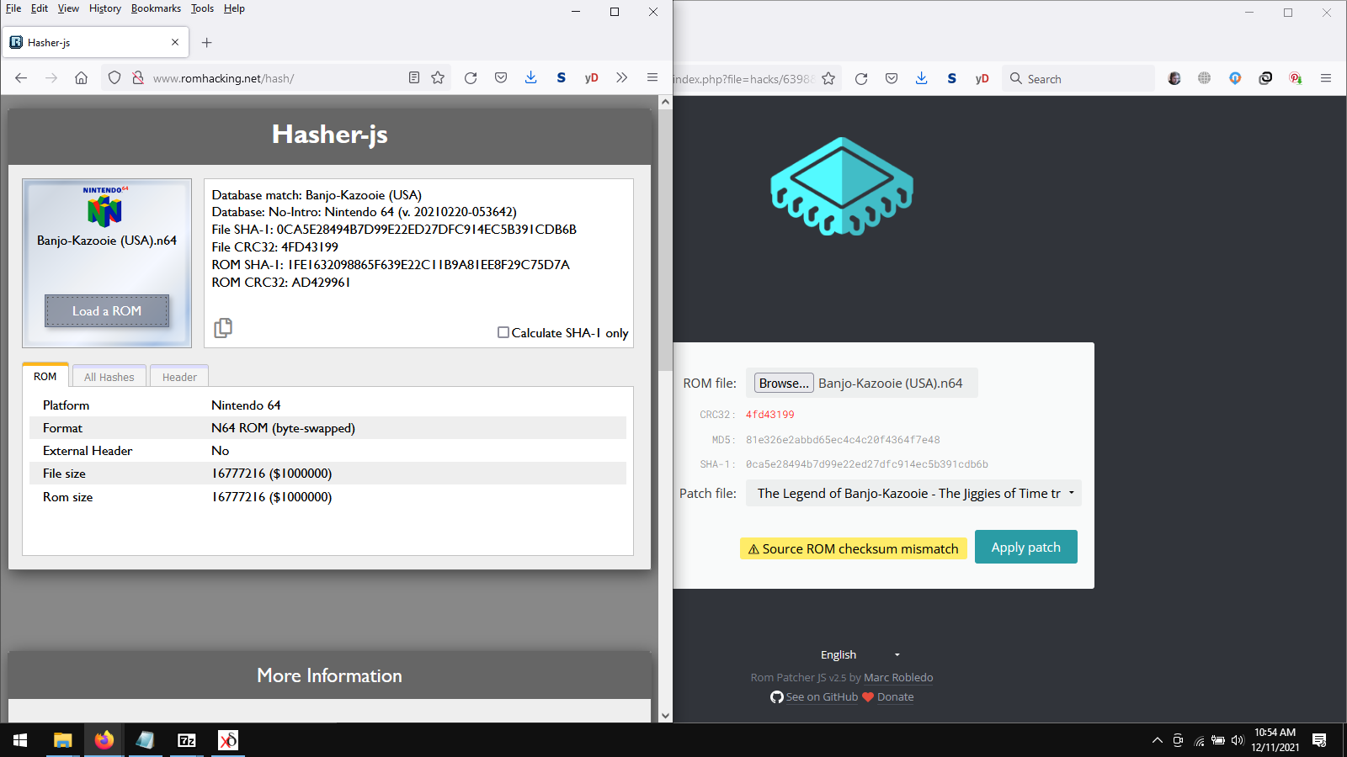Close the Hasher-js tab
This screenshot has width=1347, height=757.
[175, 42]
